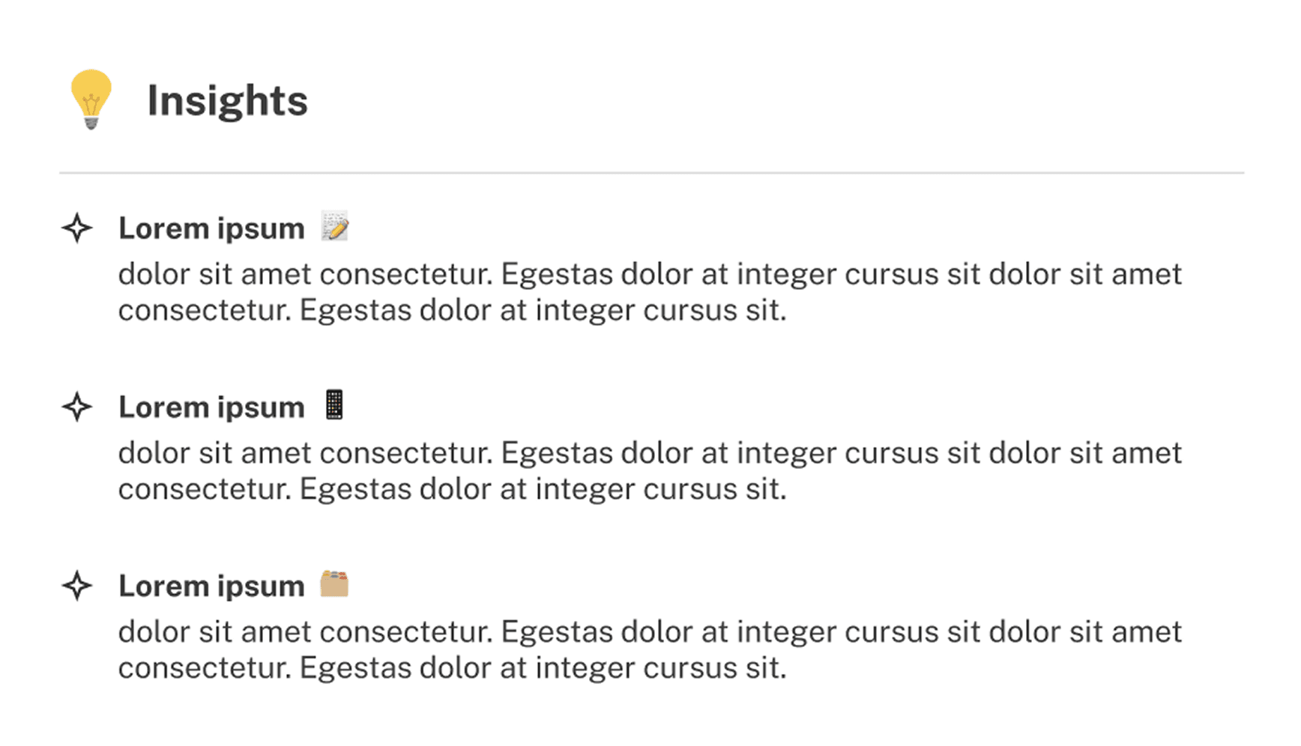Click first line of the first insight description

650,274
